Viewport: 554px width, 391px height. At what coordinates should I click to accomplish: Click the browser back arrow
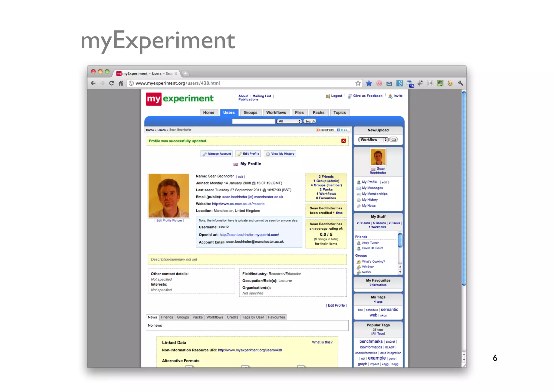(93, 83)
